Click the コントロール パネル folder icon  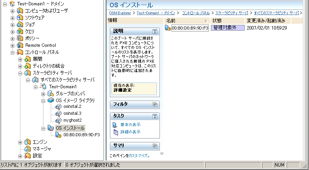tap(20, 52)
